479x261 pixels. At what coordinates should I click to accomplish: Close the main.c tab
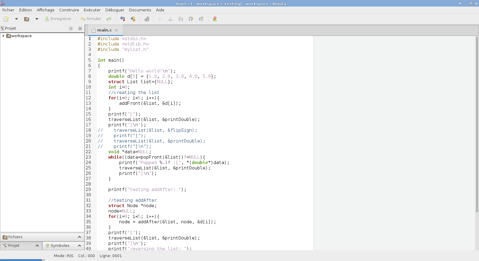[x=116, y=30]
